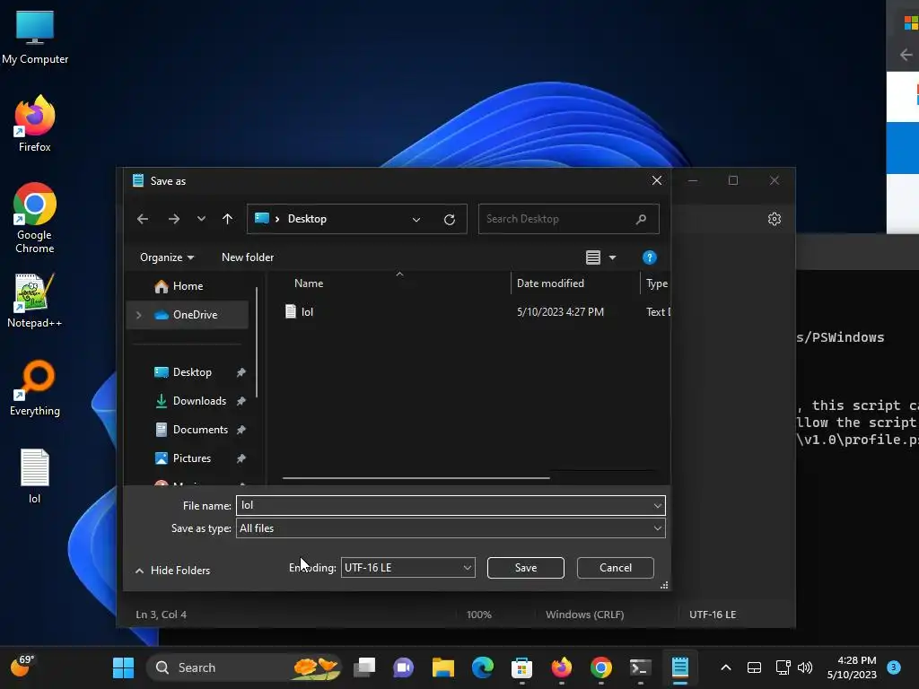Sort files by Date modified column

(550, 283)
